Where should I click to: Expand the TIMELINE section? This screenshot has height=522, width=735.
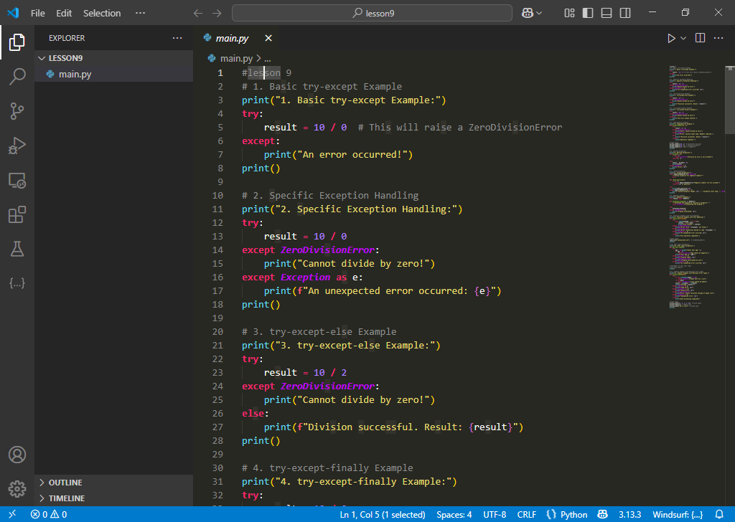(x=114, y=498)
